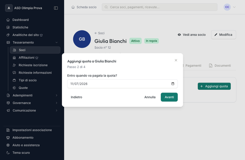Click the Modifica button
This screenshot has width=245, height=160.
223,35
